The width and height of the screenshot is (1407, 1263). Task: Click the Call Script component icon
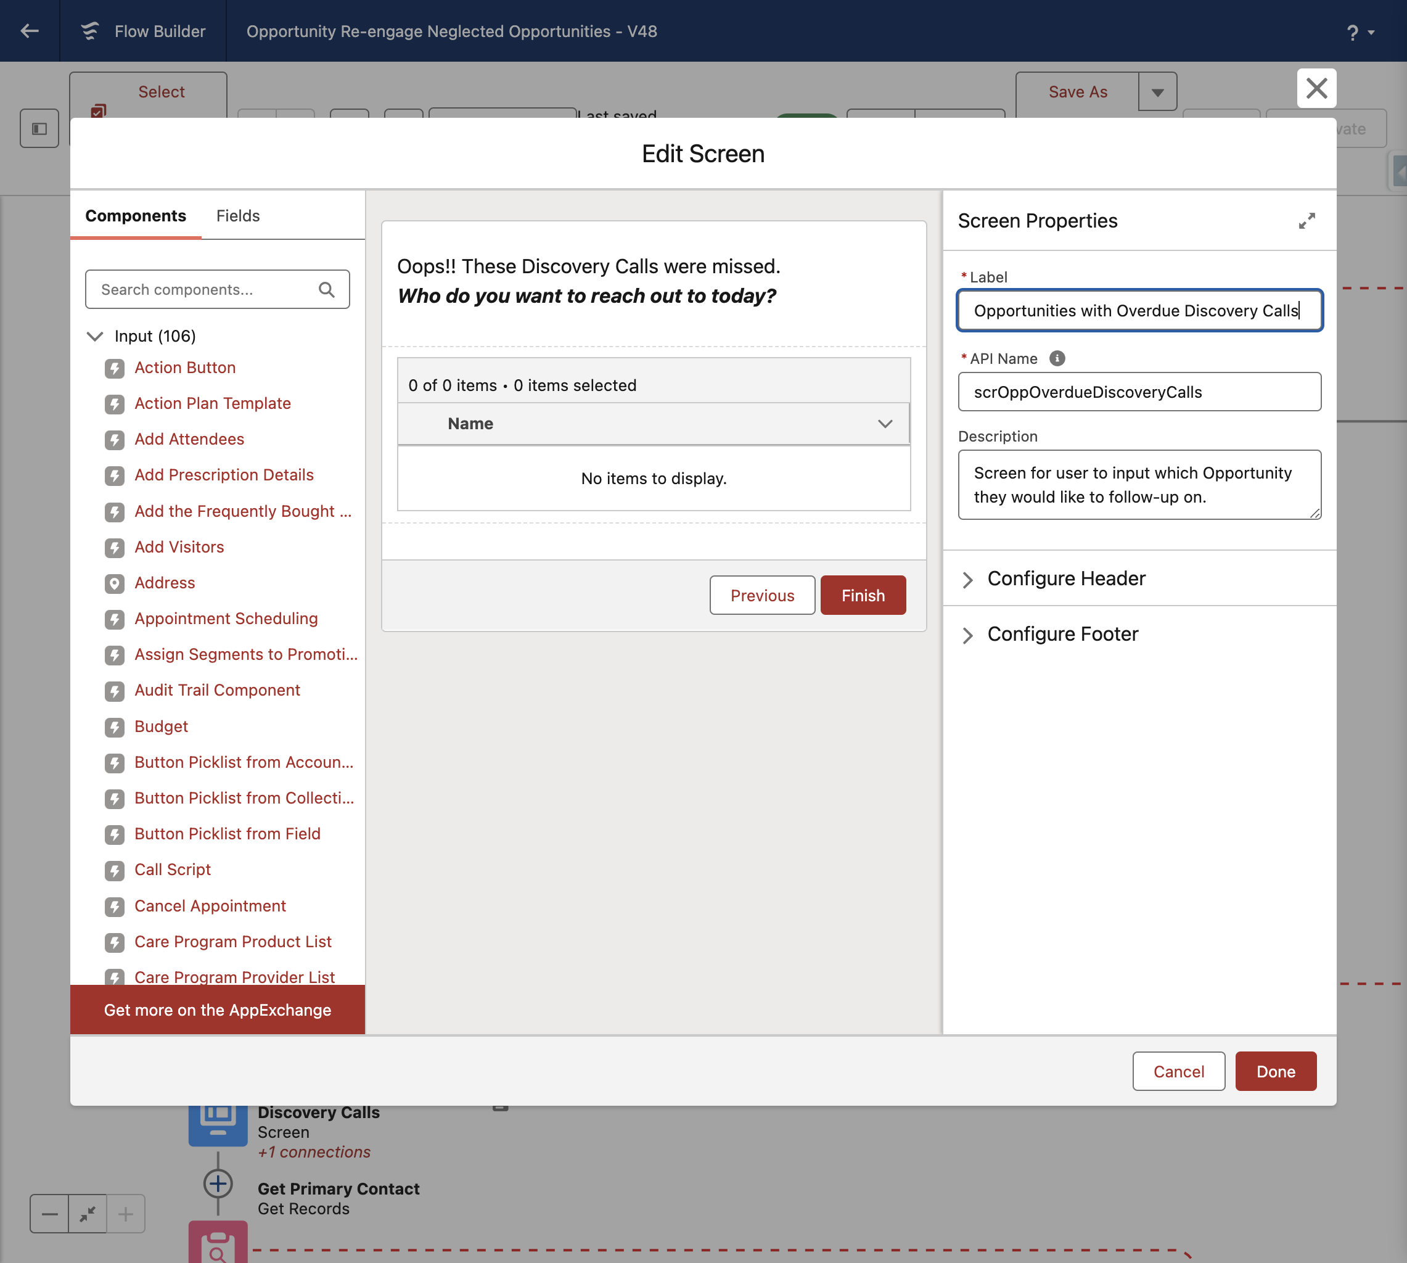115,870
